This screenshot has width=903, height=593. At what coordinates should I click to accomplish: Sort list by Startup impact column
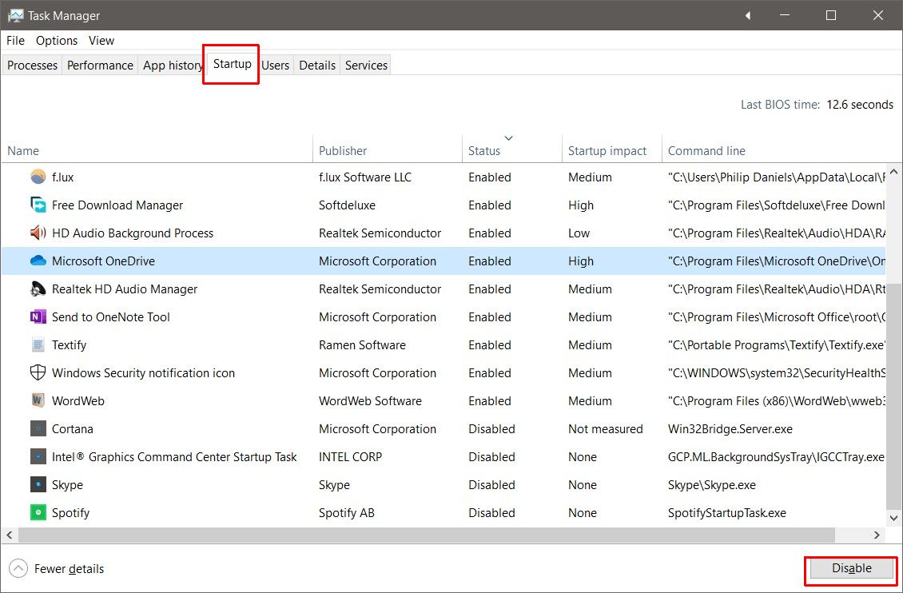pyautogui.click(x=607, y=150)
